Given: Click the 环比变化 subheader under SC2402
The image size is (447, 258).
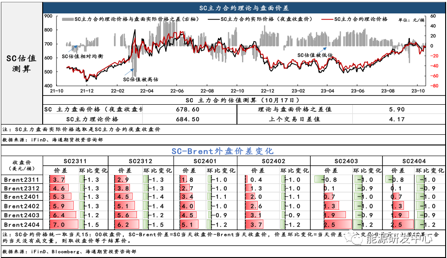Looking at the screenshot, I should click(x=294, y=170).
